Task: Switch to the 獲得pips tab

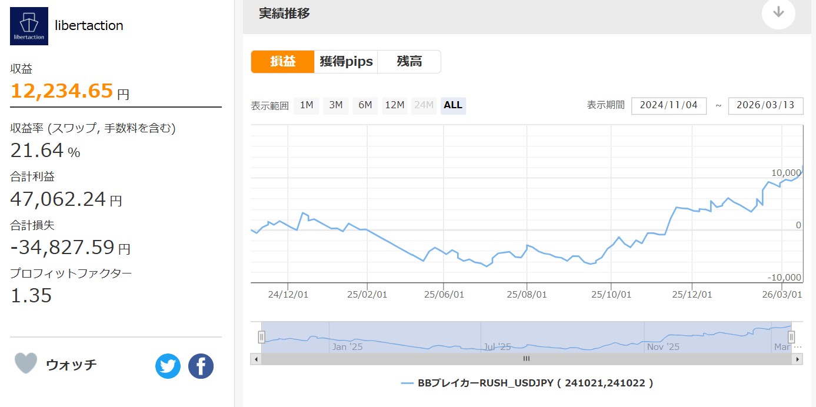Action: (x=346, y=62)
